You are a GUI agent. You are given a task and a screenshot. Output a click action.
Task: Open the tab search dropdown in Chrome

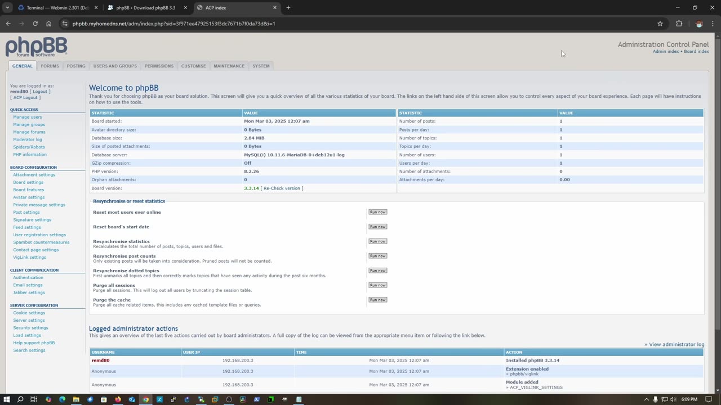click(7, 8)
